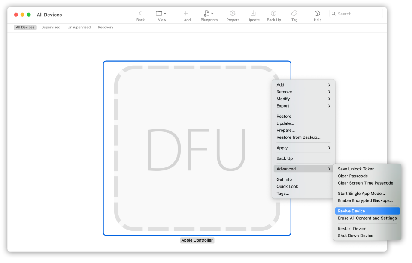Click the View toolbar icon

click(x=159, y=13)
